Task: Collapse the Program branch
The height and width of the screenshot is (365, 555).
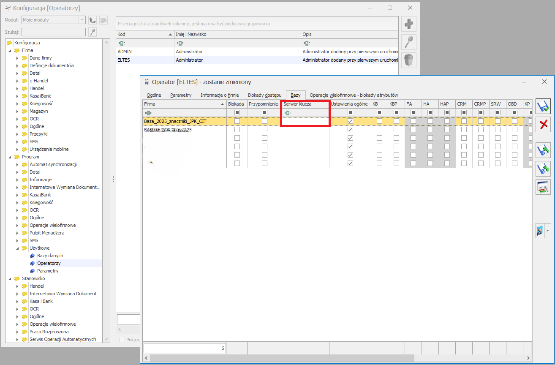Action: [x=10, y=157]
